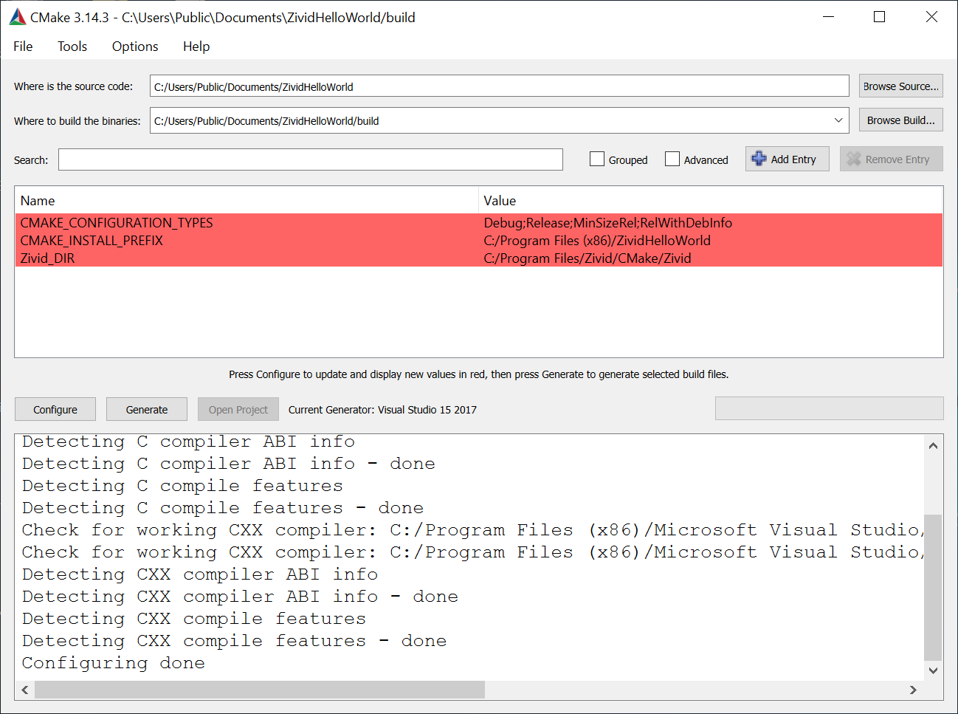Select the Zivid_DIR entry name
The image size is (958, 714).
47,258
